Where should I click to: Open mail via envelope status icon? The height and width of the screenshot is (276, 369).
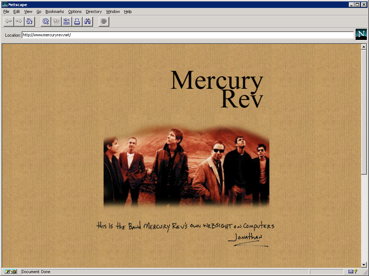click(x=351, y=272)
